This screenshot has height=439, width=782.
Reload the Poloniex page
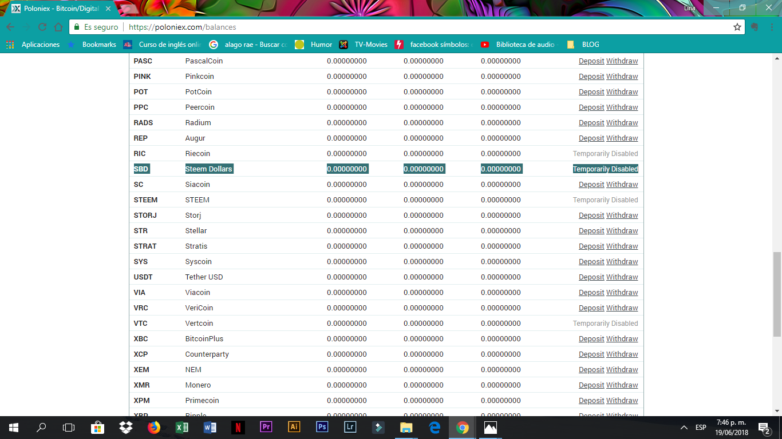click(x=42, y=27)
